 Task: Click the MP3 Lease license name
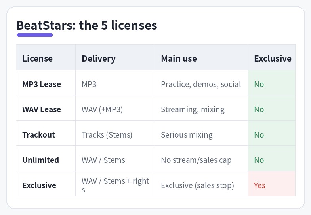tap(42, 84)
